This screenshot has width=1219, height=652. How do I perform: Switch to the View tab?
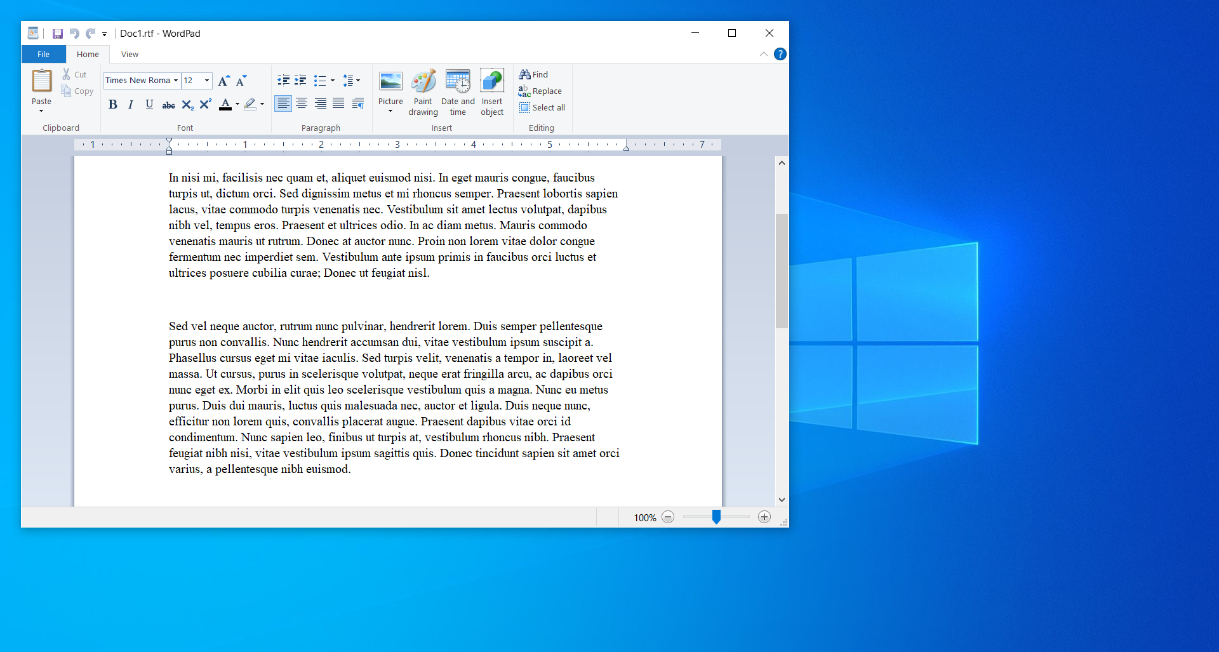pyautogui.click(x=130, y=54)
